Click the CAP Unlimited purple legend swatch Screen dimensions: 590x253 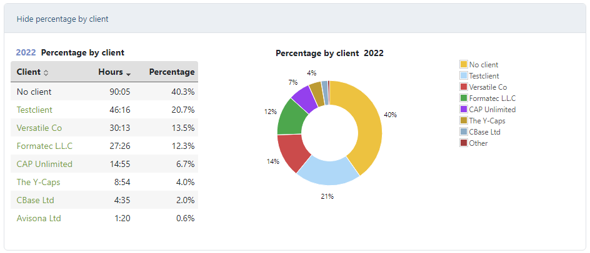[x=464, y=109]
